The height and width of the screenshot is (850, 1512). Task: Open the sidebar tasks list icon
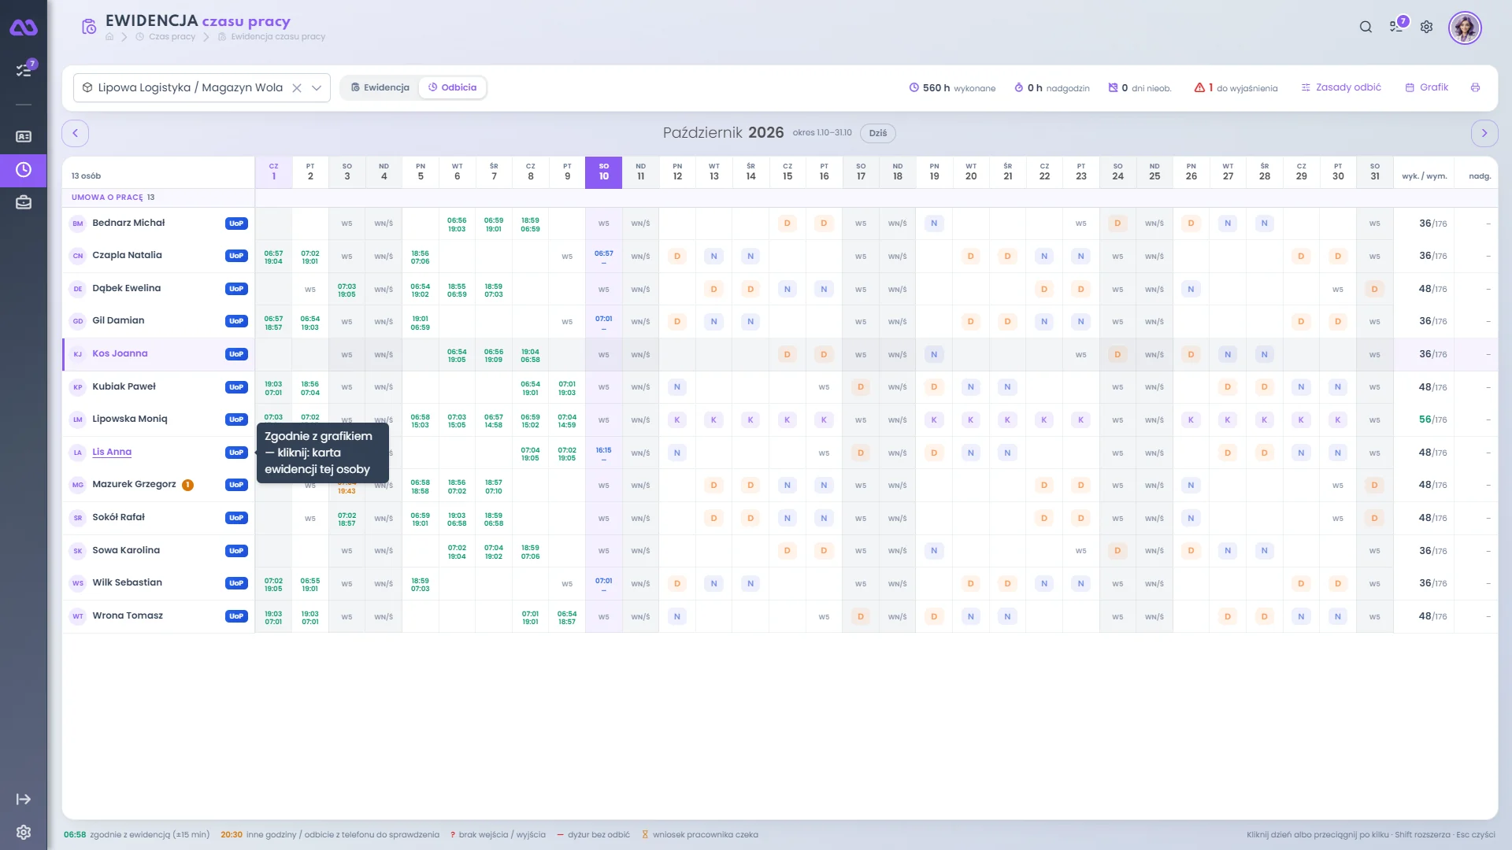24,69
